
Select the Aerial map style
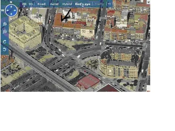tap(54, 4)
